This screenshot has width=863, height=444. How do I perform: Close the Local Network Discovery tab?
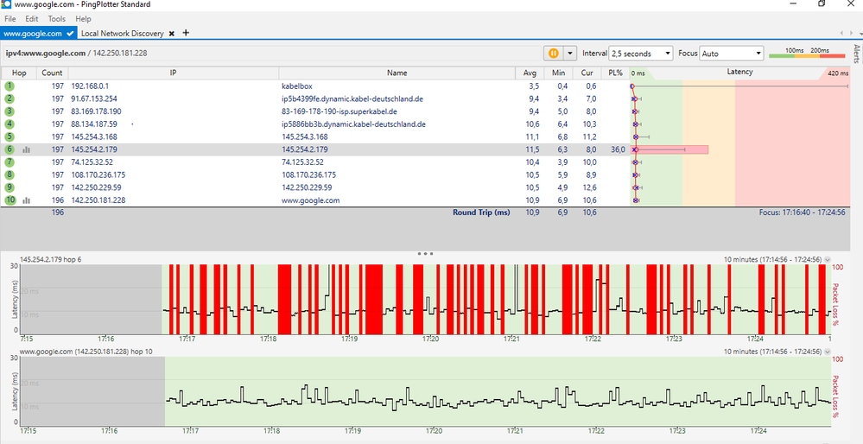click(x=172, y=34)
